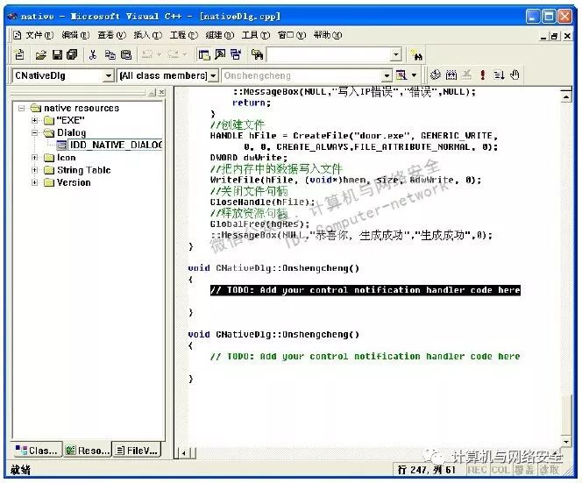The height and width of the screenshot is (483, 582).
Task: Expand the String Table folder
Action: click(34, 170)
